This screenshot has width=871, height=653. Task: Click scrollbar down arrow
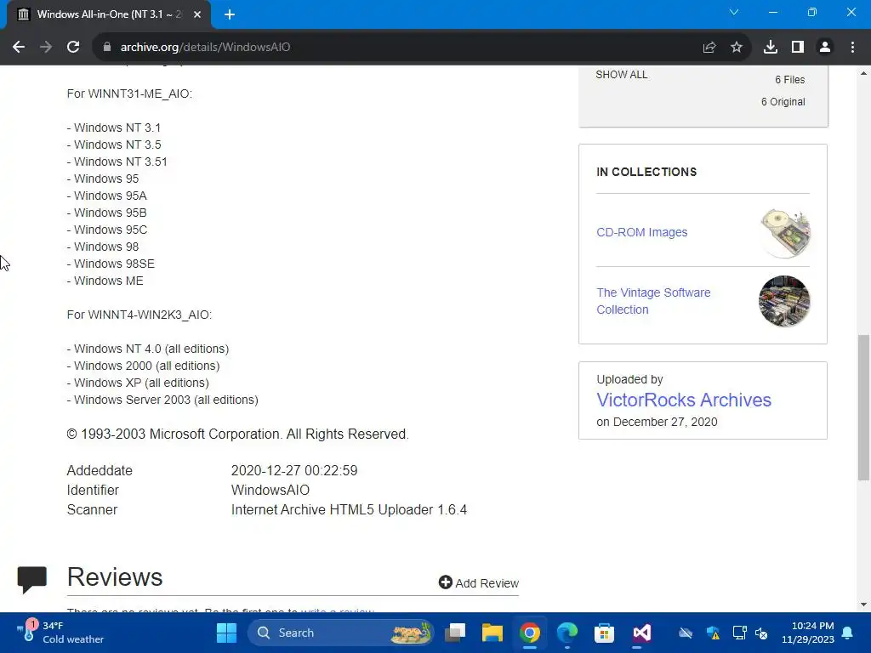pos(863,605)
